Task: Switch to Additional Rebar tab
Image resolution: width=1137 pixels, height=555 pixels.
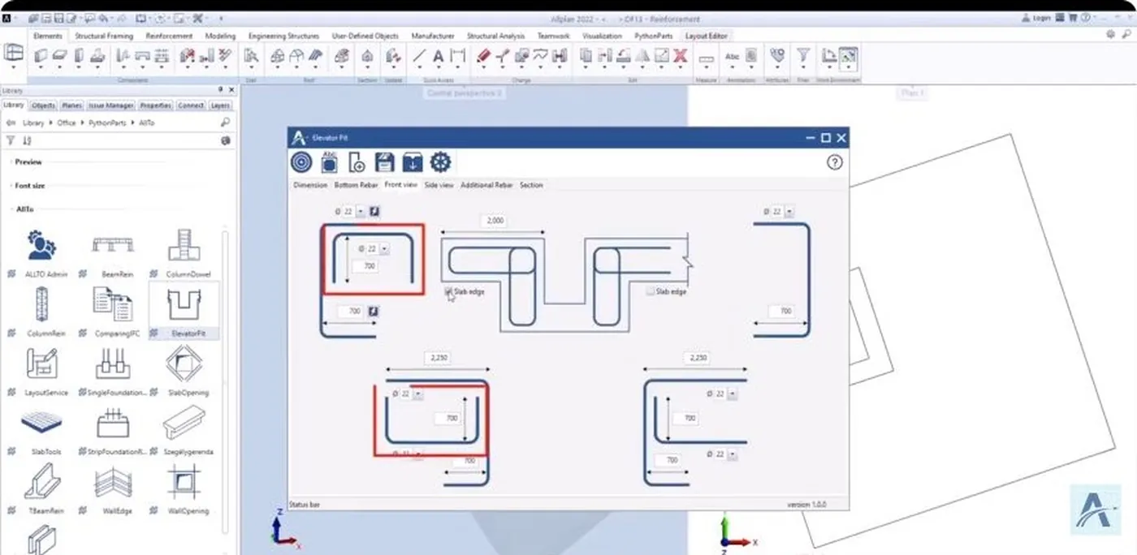Action: pyautogui.click(x=486, y=185)
